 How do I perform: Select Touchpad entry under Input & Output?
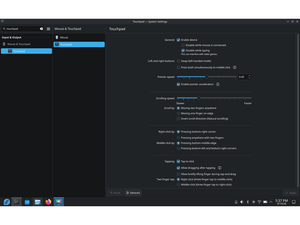coord(26,51)
